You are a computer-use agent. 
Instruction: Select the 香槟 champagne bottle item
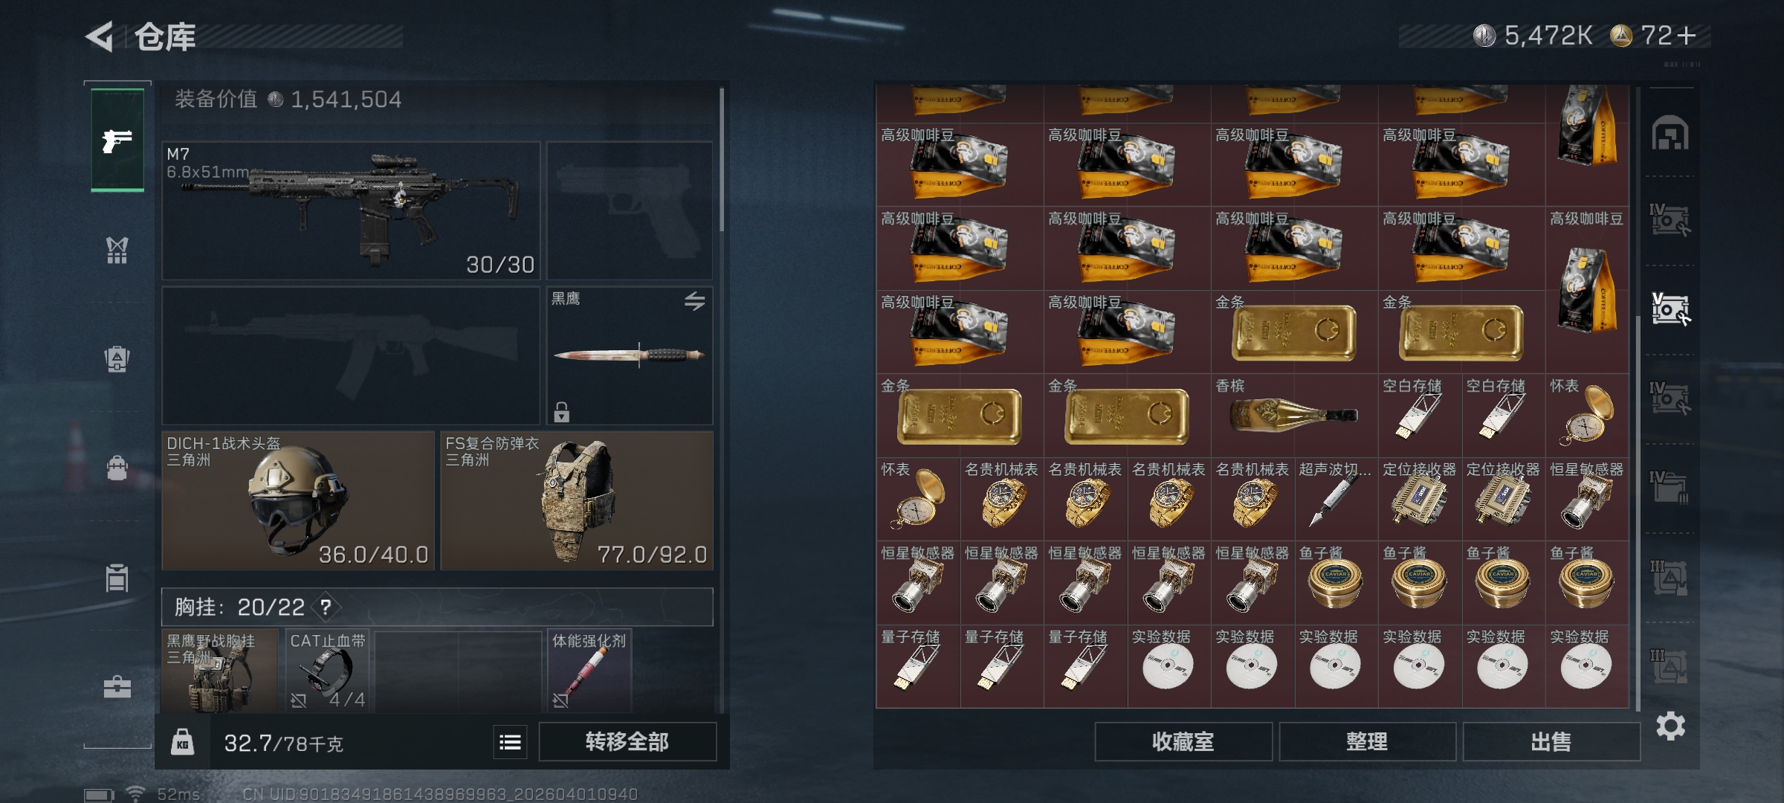coord(1294,415)
